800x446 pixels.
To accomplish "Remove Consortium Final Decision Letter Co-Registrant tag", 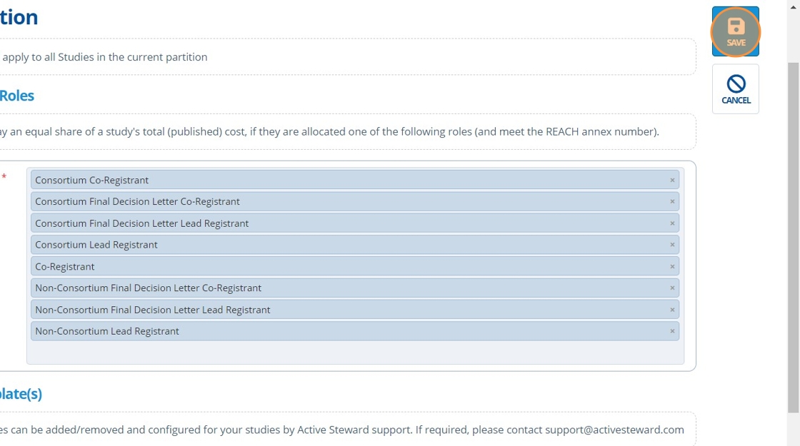I will pos(672,202).
